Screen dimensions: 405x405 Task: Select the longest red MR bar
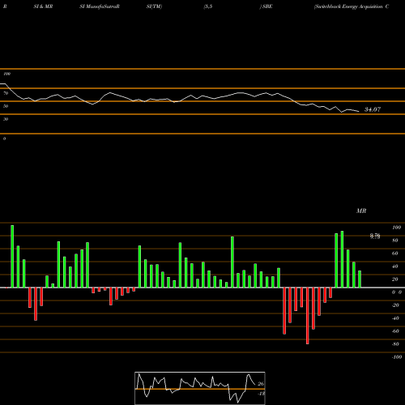(x=308, y=316)
